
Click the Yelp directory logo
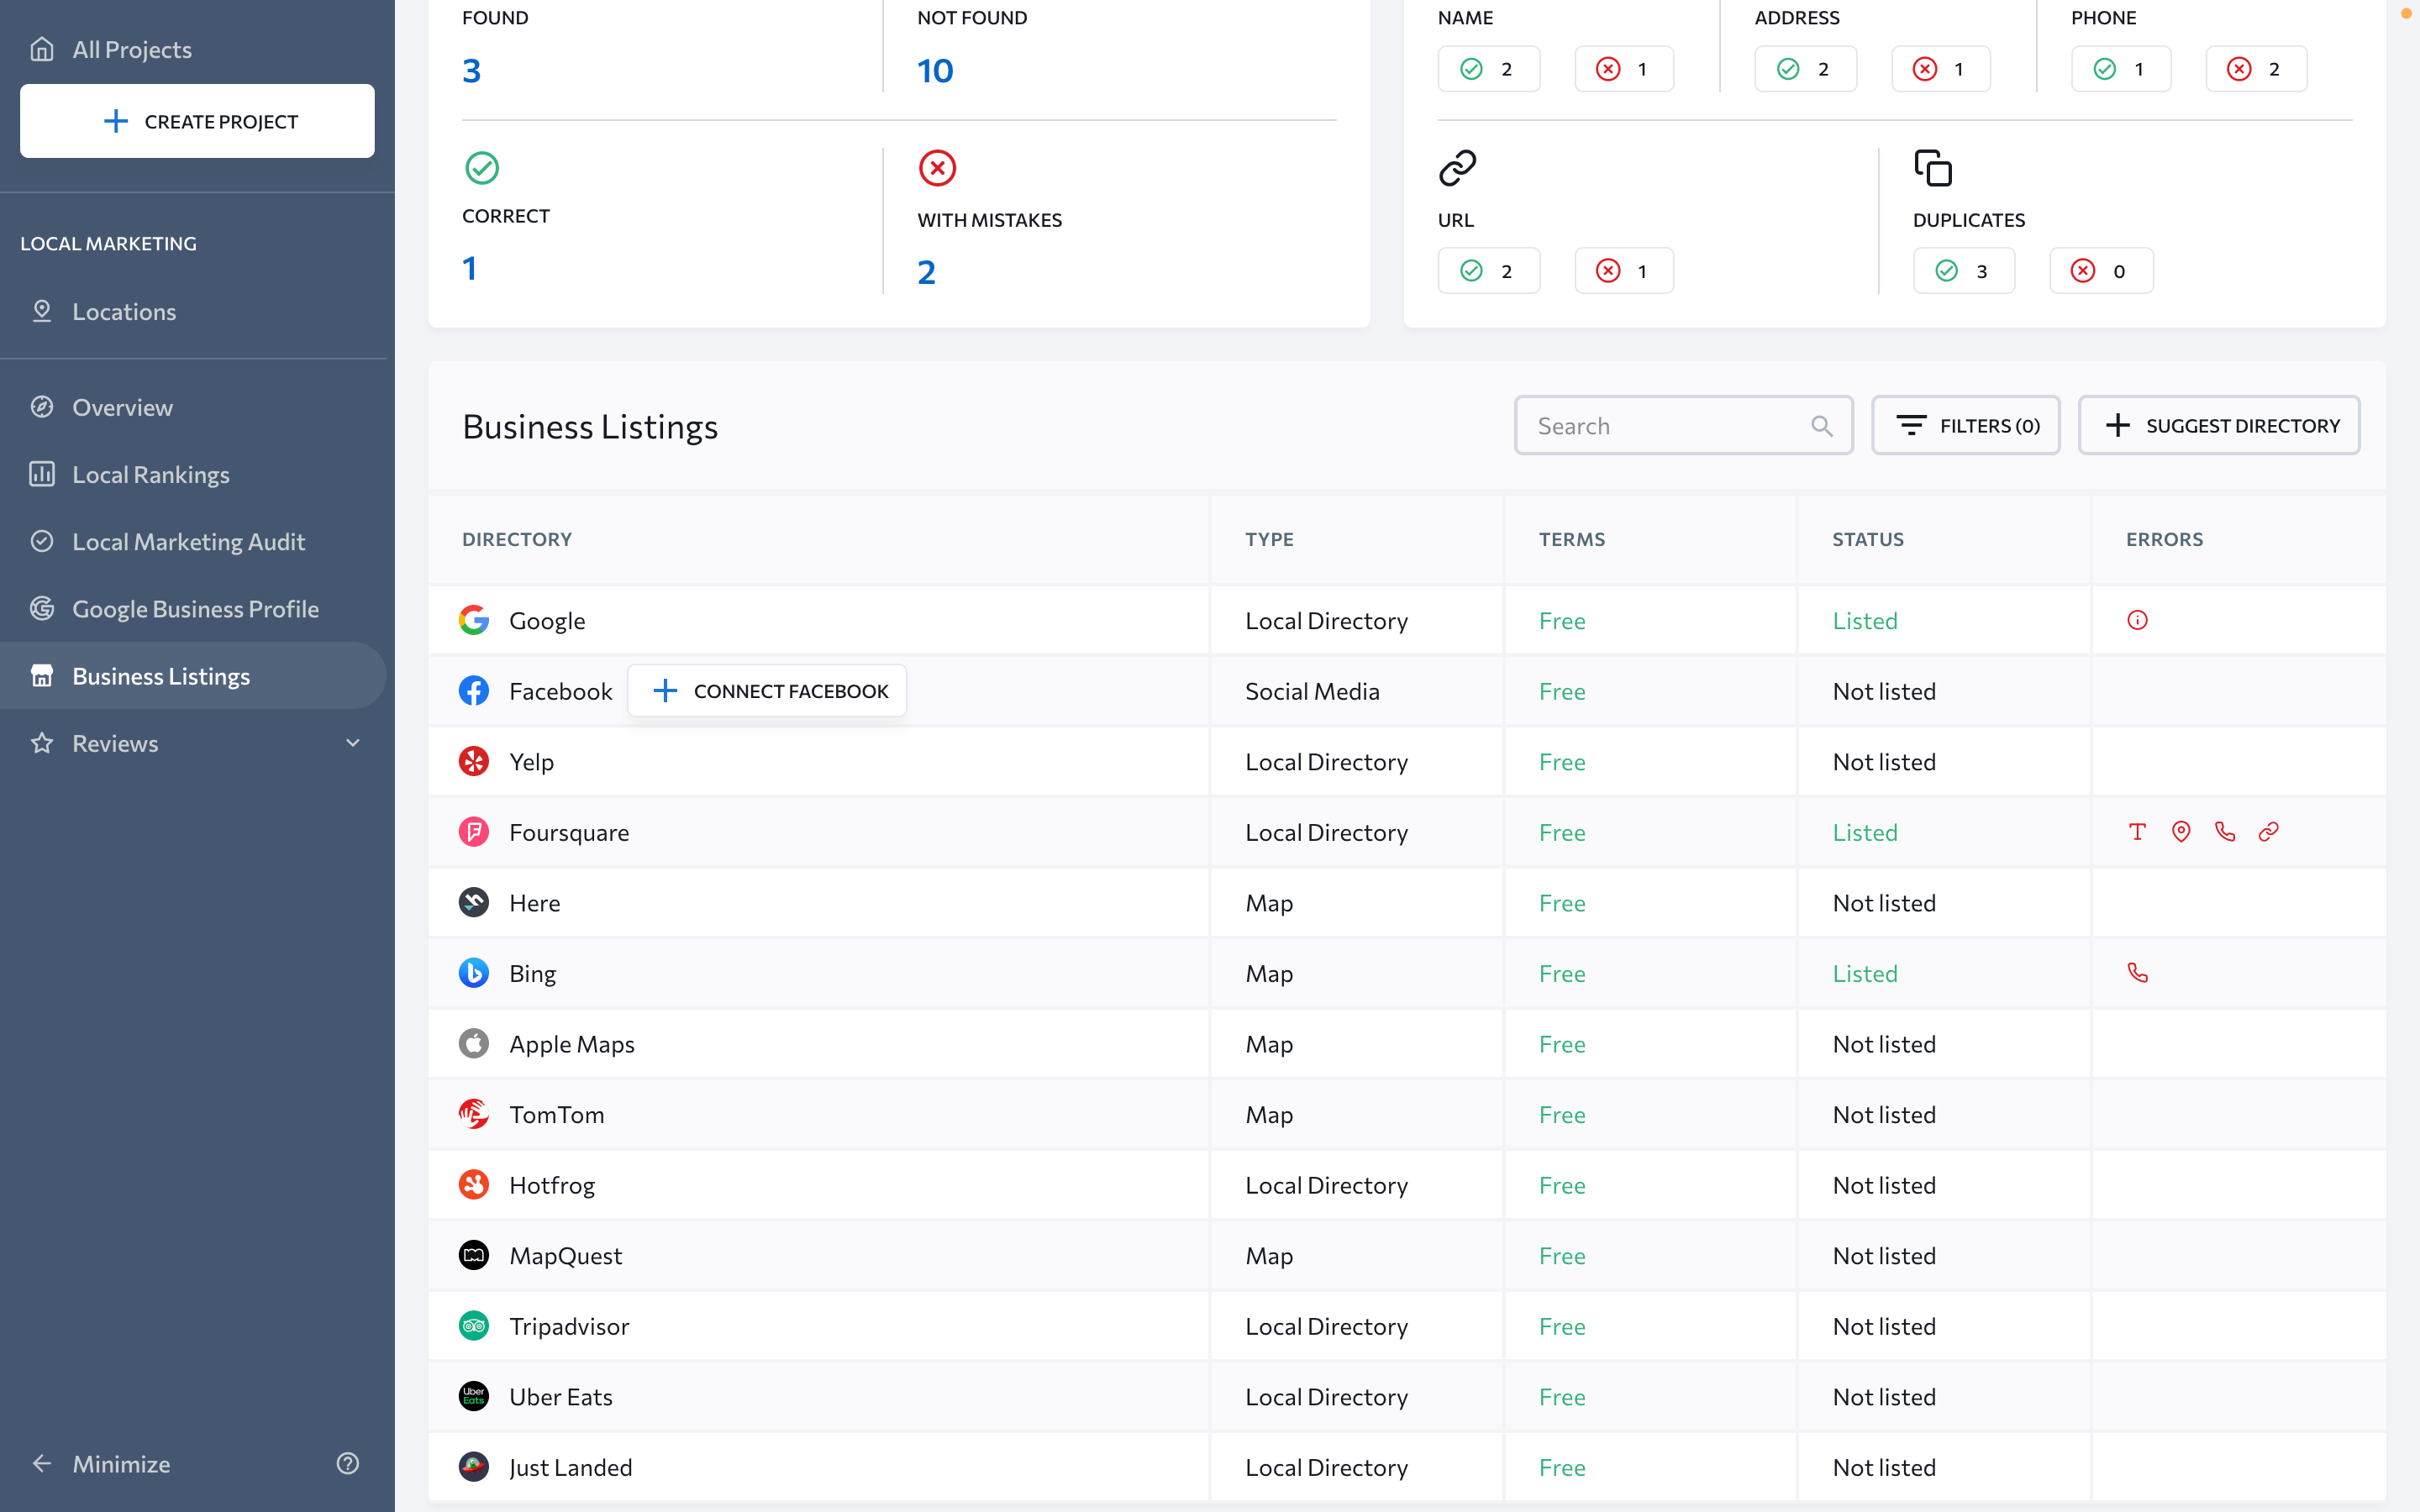click(x=474, y=762)
